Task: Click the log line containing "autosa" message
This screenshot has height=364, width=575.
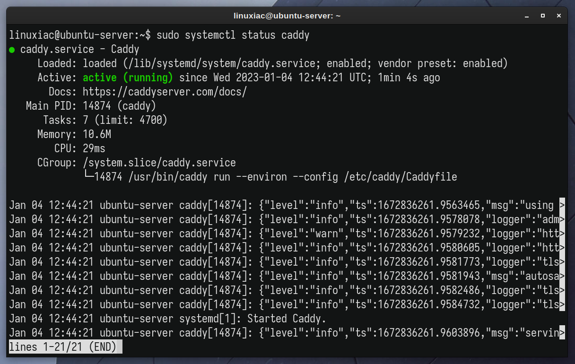Action: [287, 276]
